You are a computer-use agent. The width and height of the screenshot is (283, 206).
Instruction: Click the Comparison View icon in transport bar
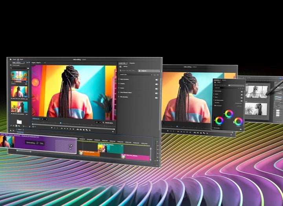pyautogui.click(x=86, y=130)
